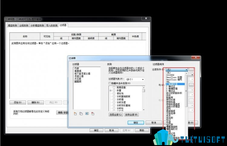Viewport: 227px width, 146px height.
Task: Select the 天花板 filter in the list
Action: point(78,79)
